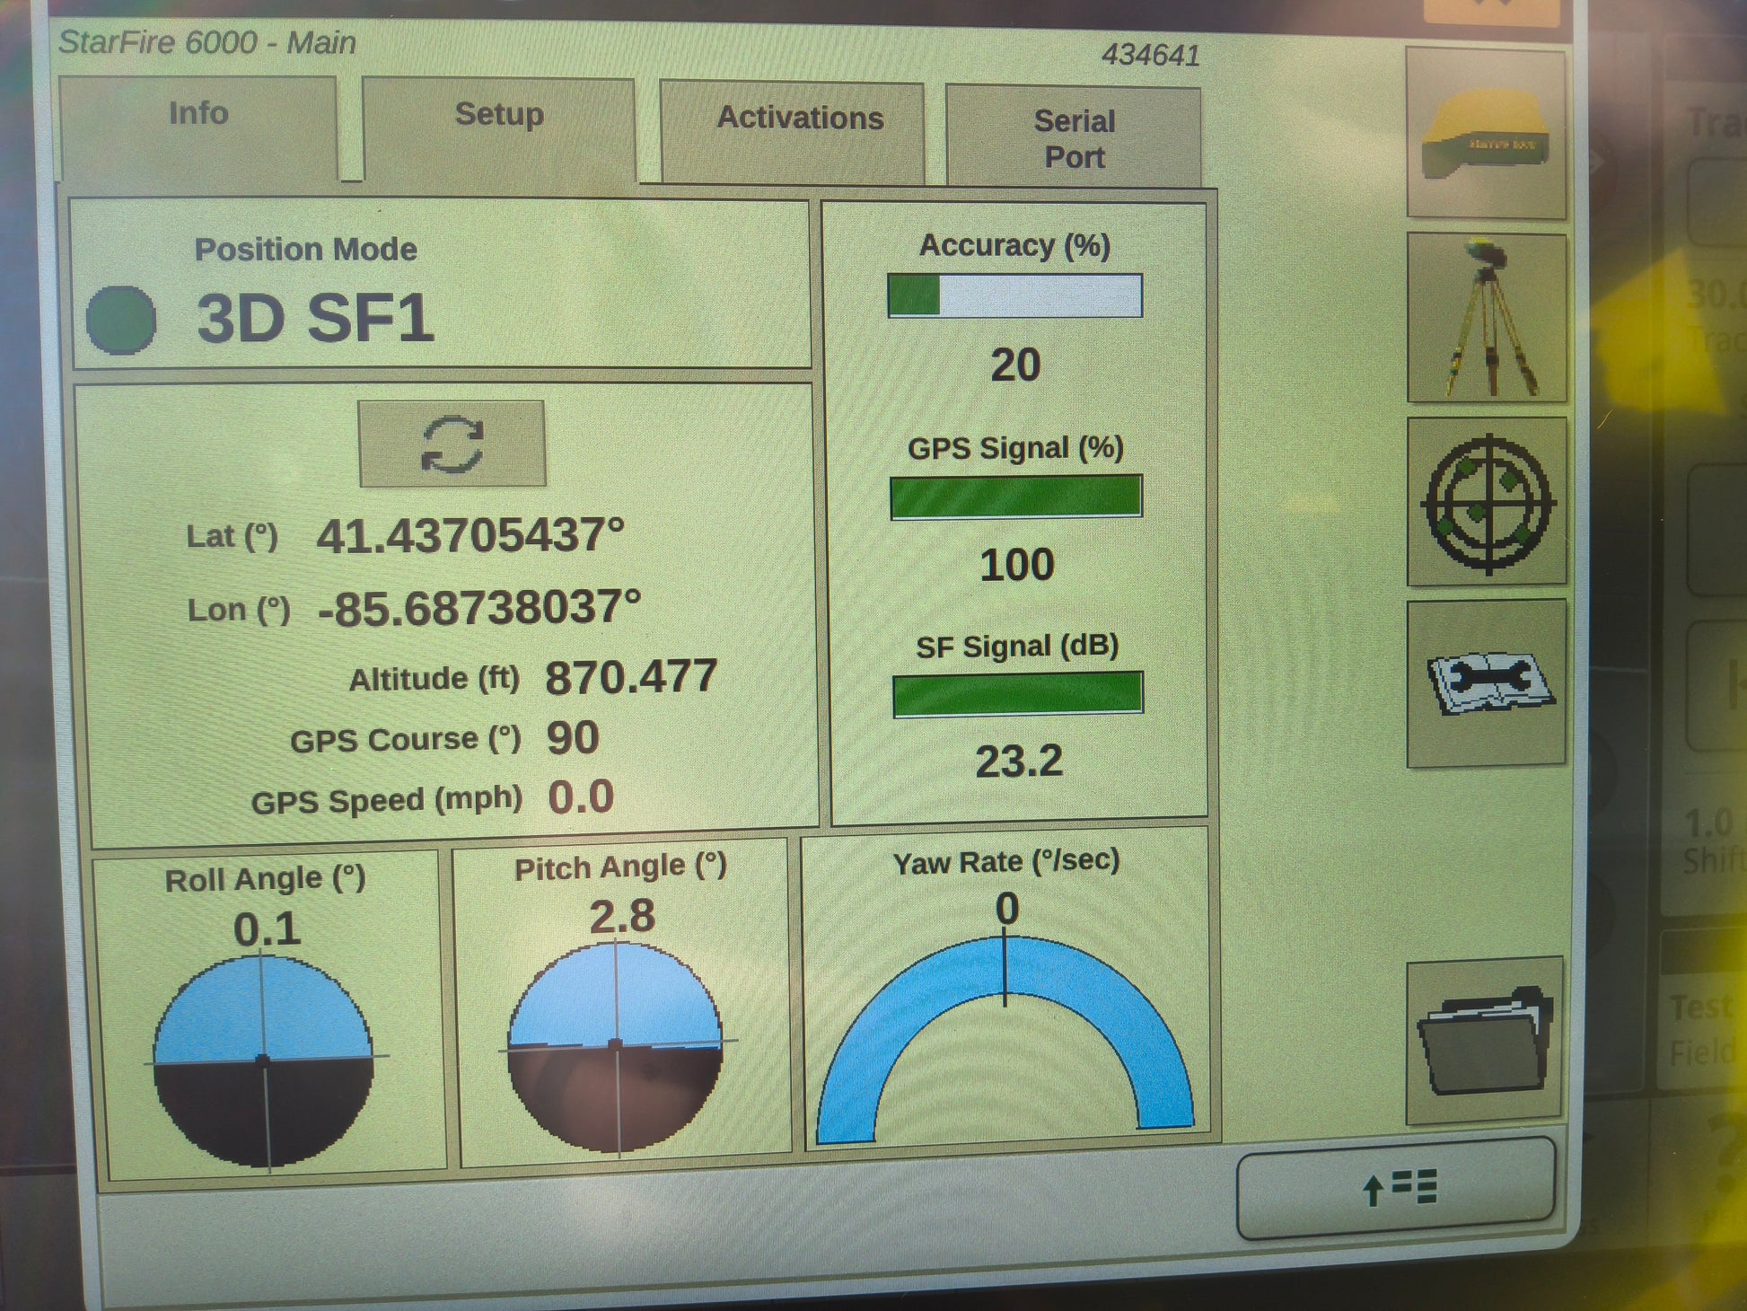This screenshot has height=1311, width=1747.
Task: Click the green position mode indicator
Action: 121,320
